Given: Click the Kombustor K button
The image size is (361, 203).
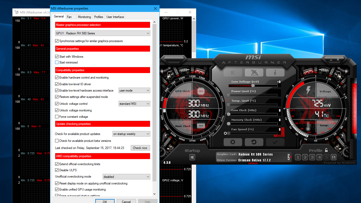Looking at the screenshot, I should point(233,73).
